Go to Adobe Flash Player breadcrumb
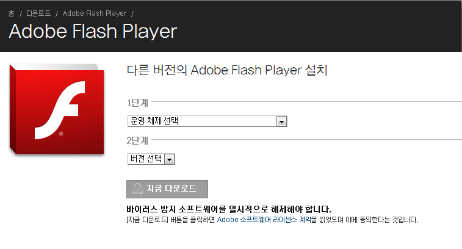462x249 pixels. 94,13
